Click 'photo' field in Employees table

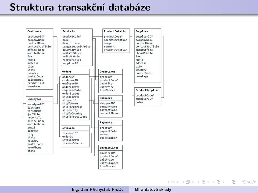tap(31, 151)
